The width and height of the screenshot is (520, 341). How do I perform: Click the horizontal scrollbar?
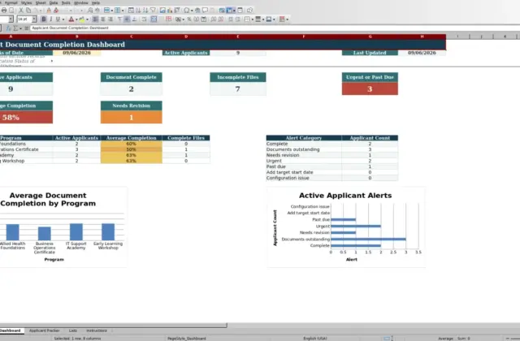click(114, 325)
